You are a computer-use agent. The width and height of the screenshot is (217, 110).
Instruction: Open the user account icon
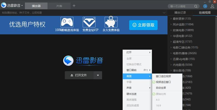pyautogui.click(x=212, y=6)
